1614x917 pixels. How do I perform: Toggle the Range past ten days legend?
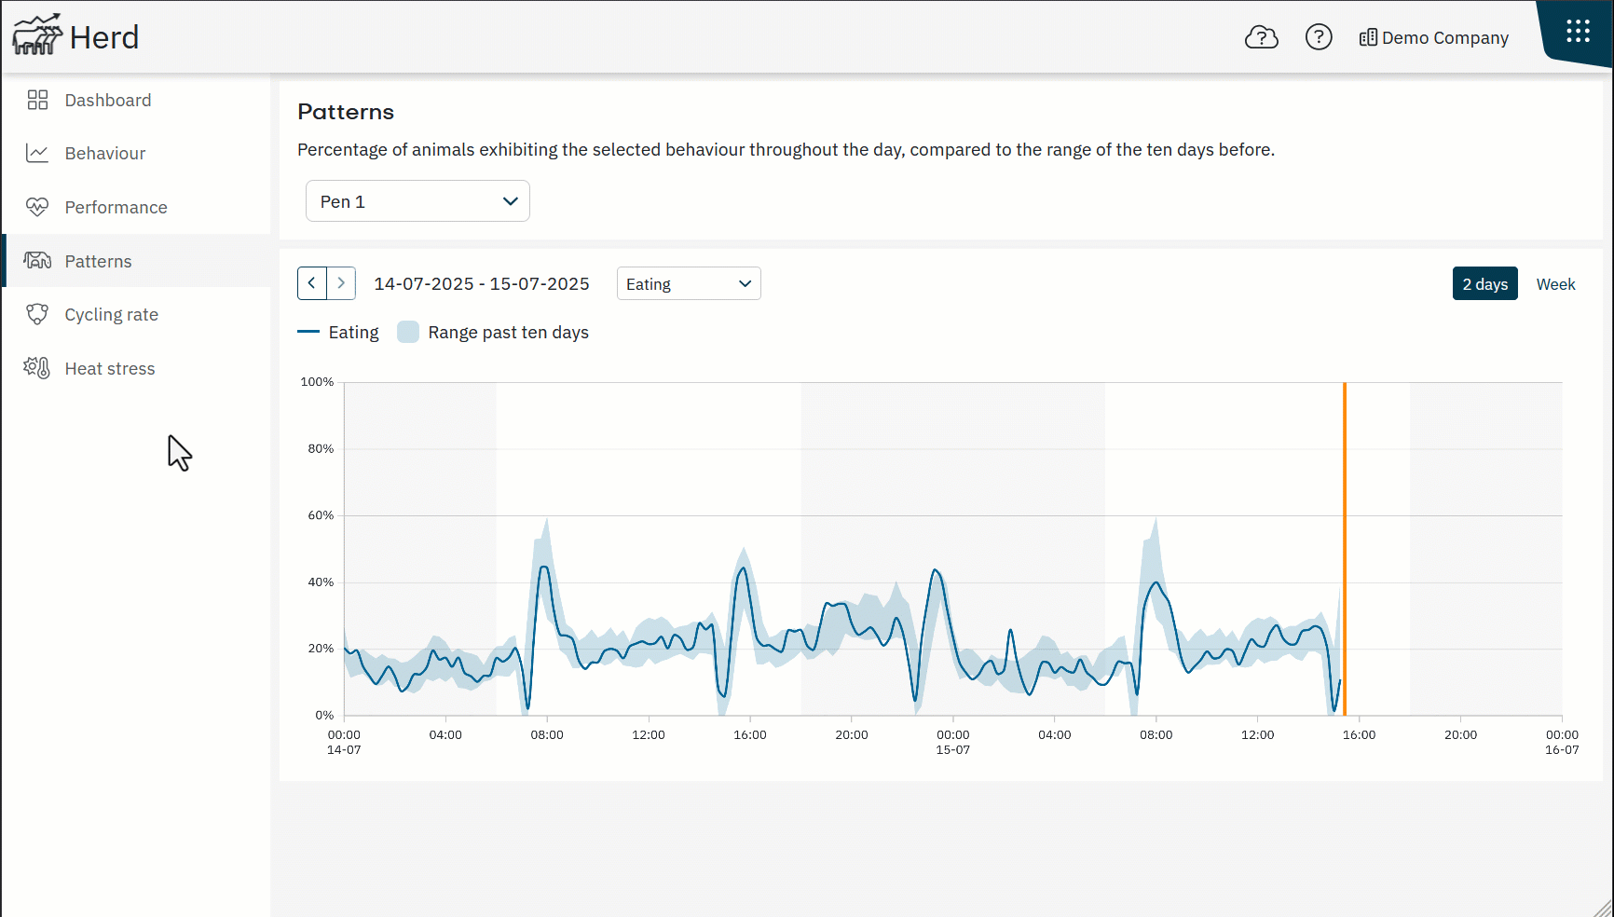pos(493,332)
